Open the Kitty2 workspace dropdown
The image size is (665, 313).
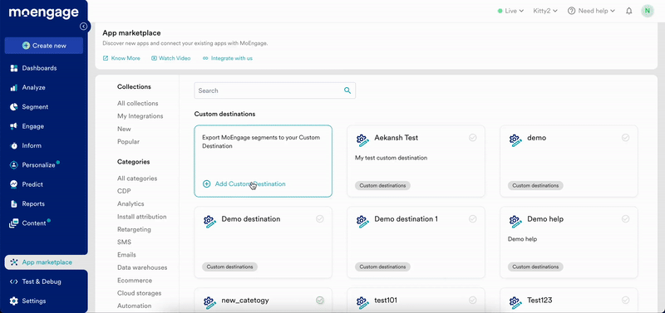[545, 11]
